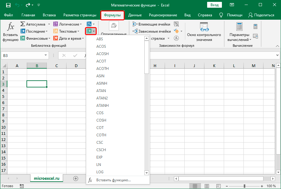Viewport: 281px width, 189px height.
Task: Open the Данные ribbon tab
Action: click(x=135, y=15)
